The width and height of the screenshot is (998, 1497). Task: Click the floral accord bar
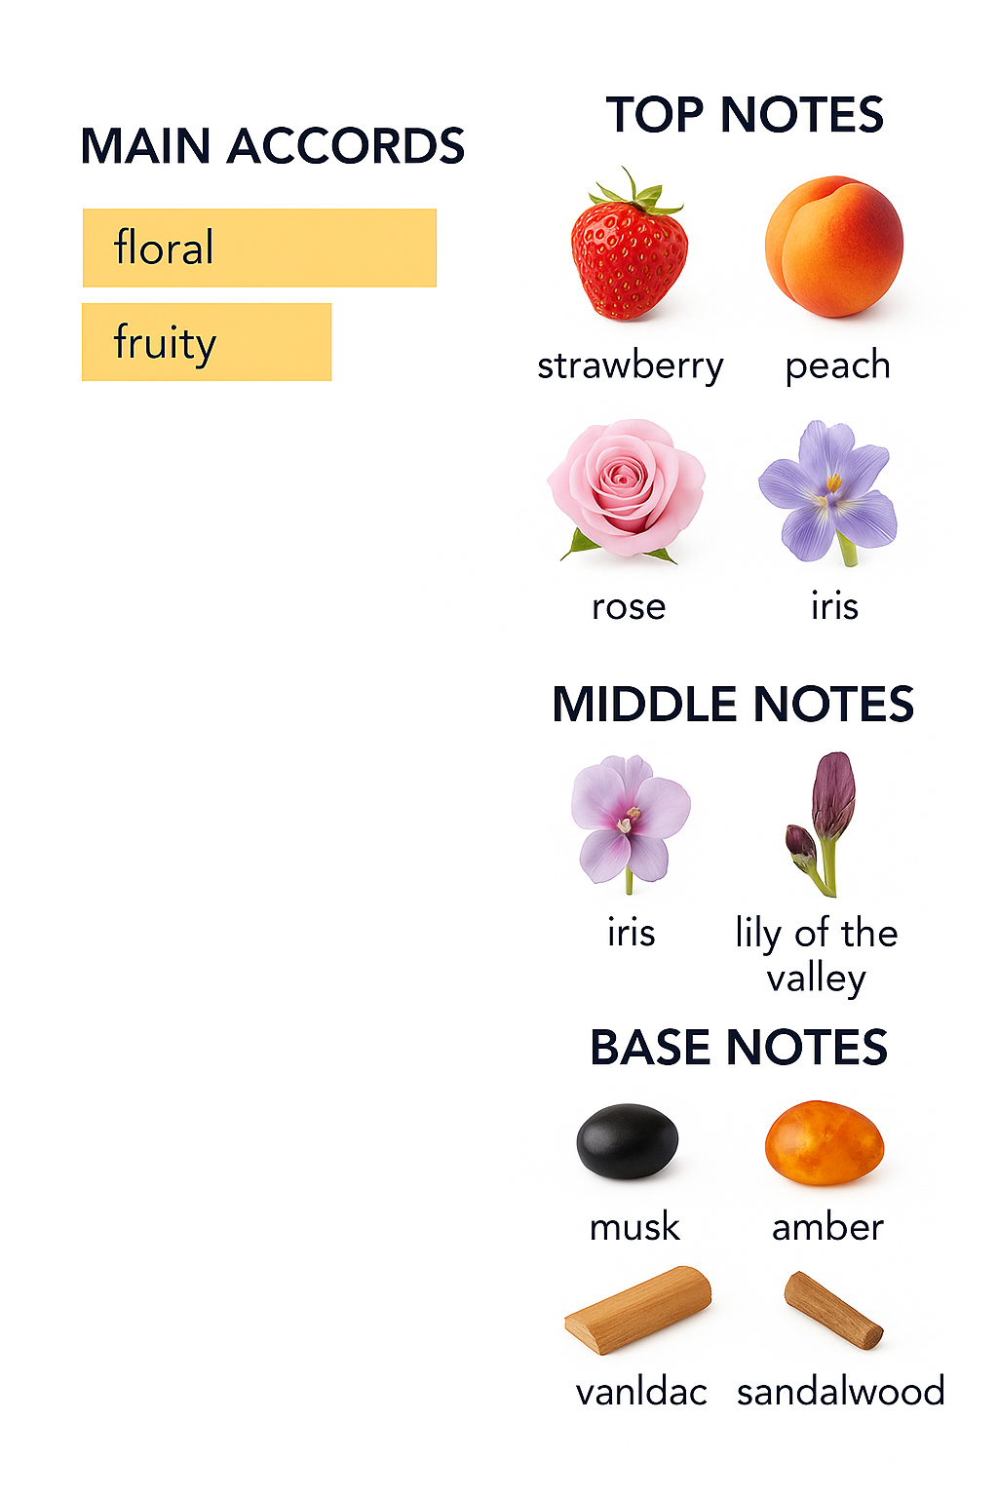pos(259,248)
